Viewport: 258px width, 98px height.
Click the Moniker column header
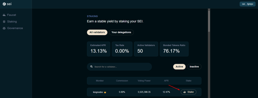100,81
